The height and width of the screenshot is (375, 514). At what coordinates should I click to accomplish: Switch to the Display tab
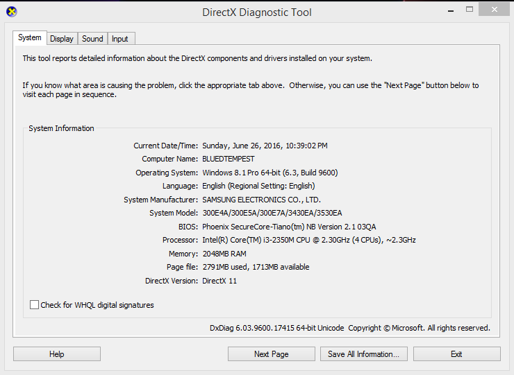pyautogui.click(x=62, y=39)
